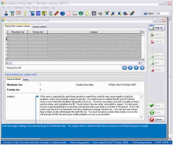Image resolution: width=173 pixels, height=145 pixels.
Task: Click the Facing star column header
Action: coord(38,32)
